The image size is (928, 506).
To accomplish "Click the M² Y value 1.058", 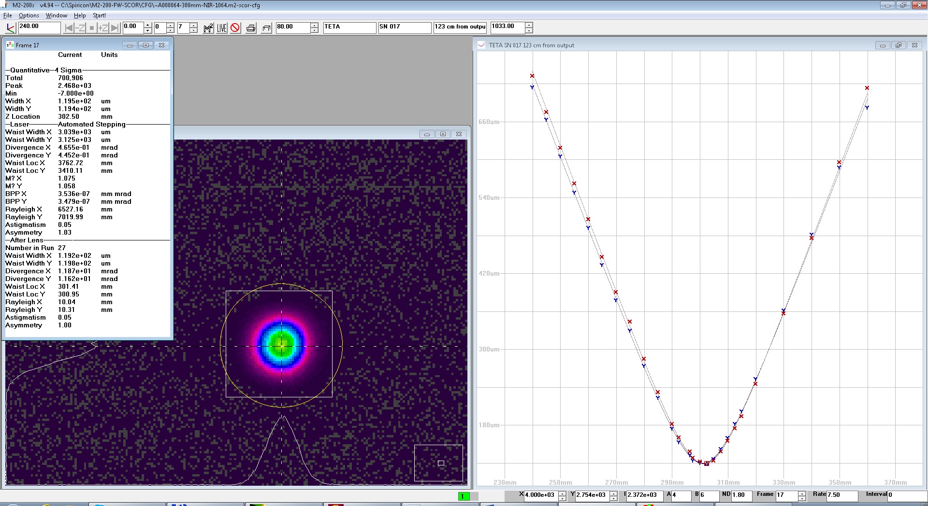I will pos(67,186).
